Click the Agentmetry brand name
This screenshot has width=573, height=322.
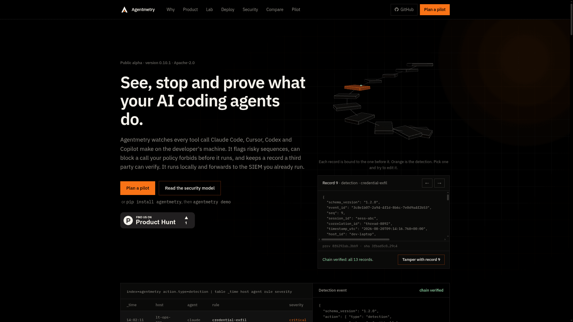pyautogui.click(x=143, y=10)
